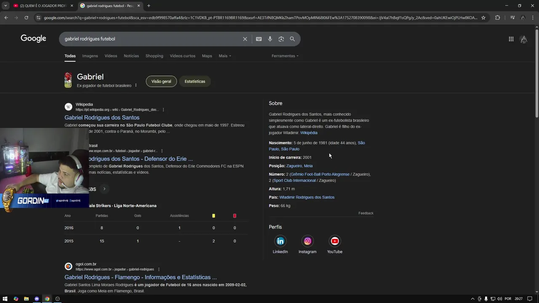Show hidden system tray icons
Viewport: 539px width, 303px height.
(472, 299)
